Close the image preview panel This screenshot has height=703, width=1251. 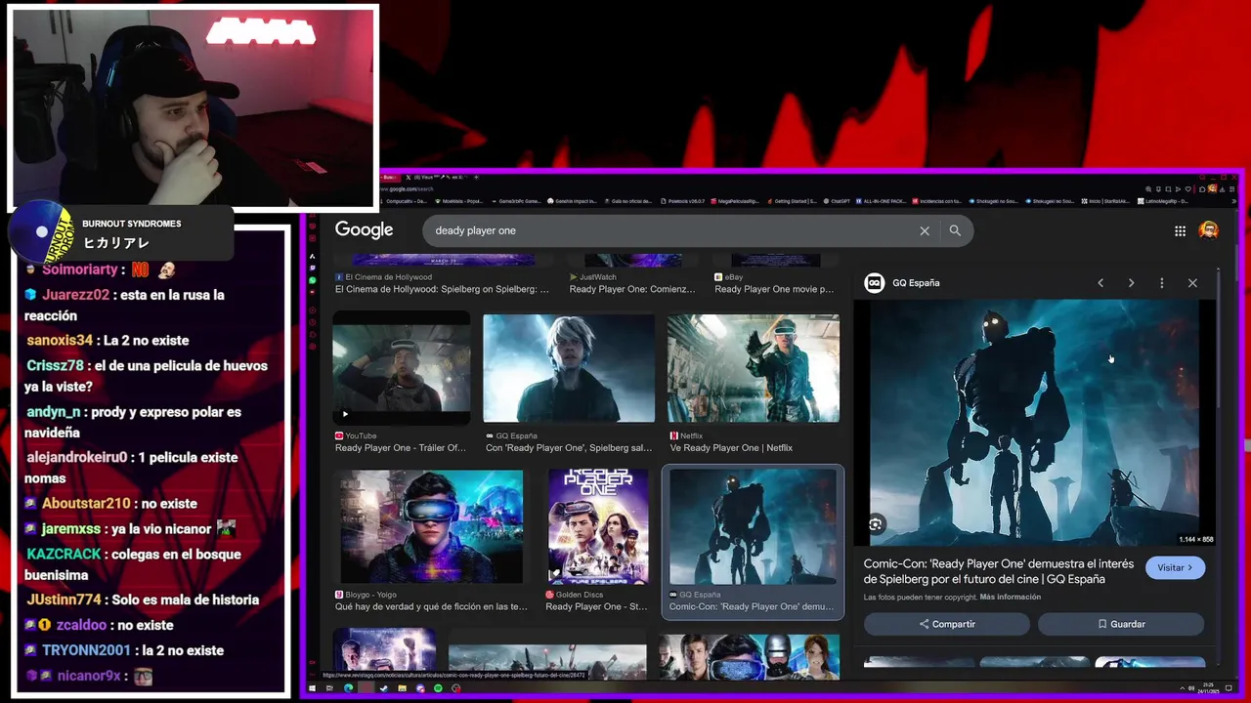1192,283
